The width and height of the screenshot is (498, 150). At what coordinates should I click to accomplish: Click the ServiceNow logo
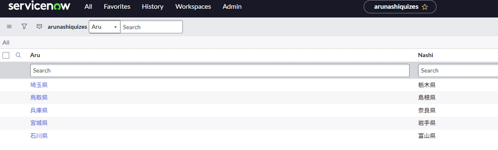pyautogui.click(x=39, y=6)
